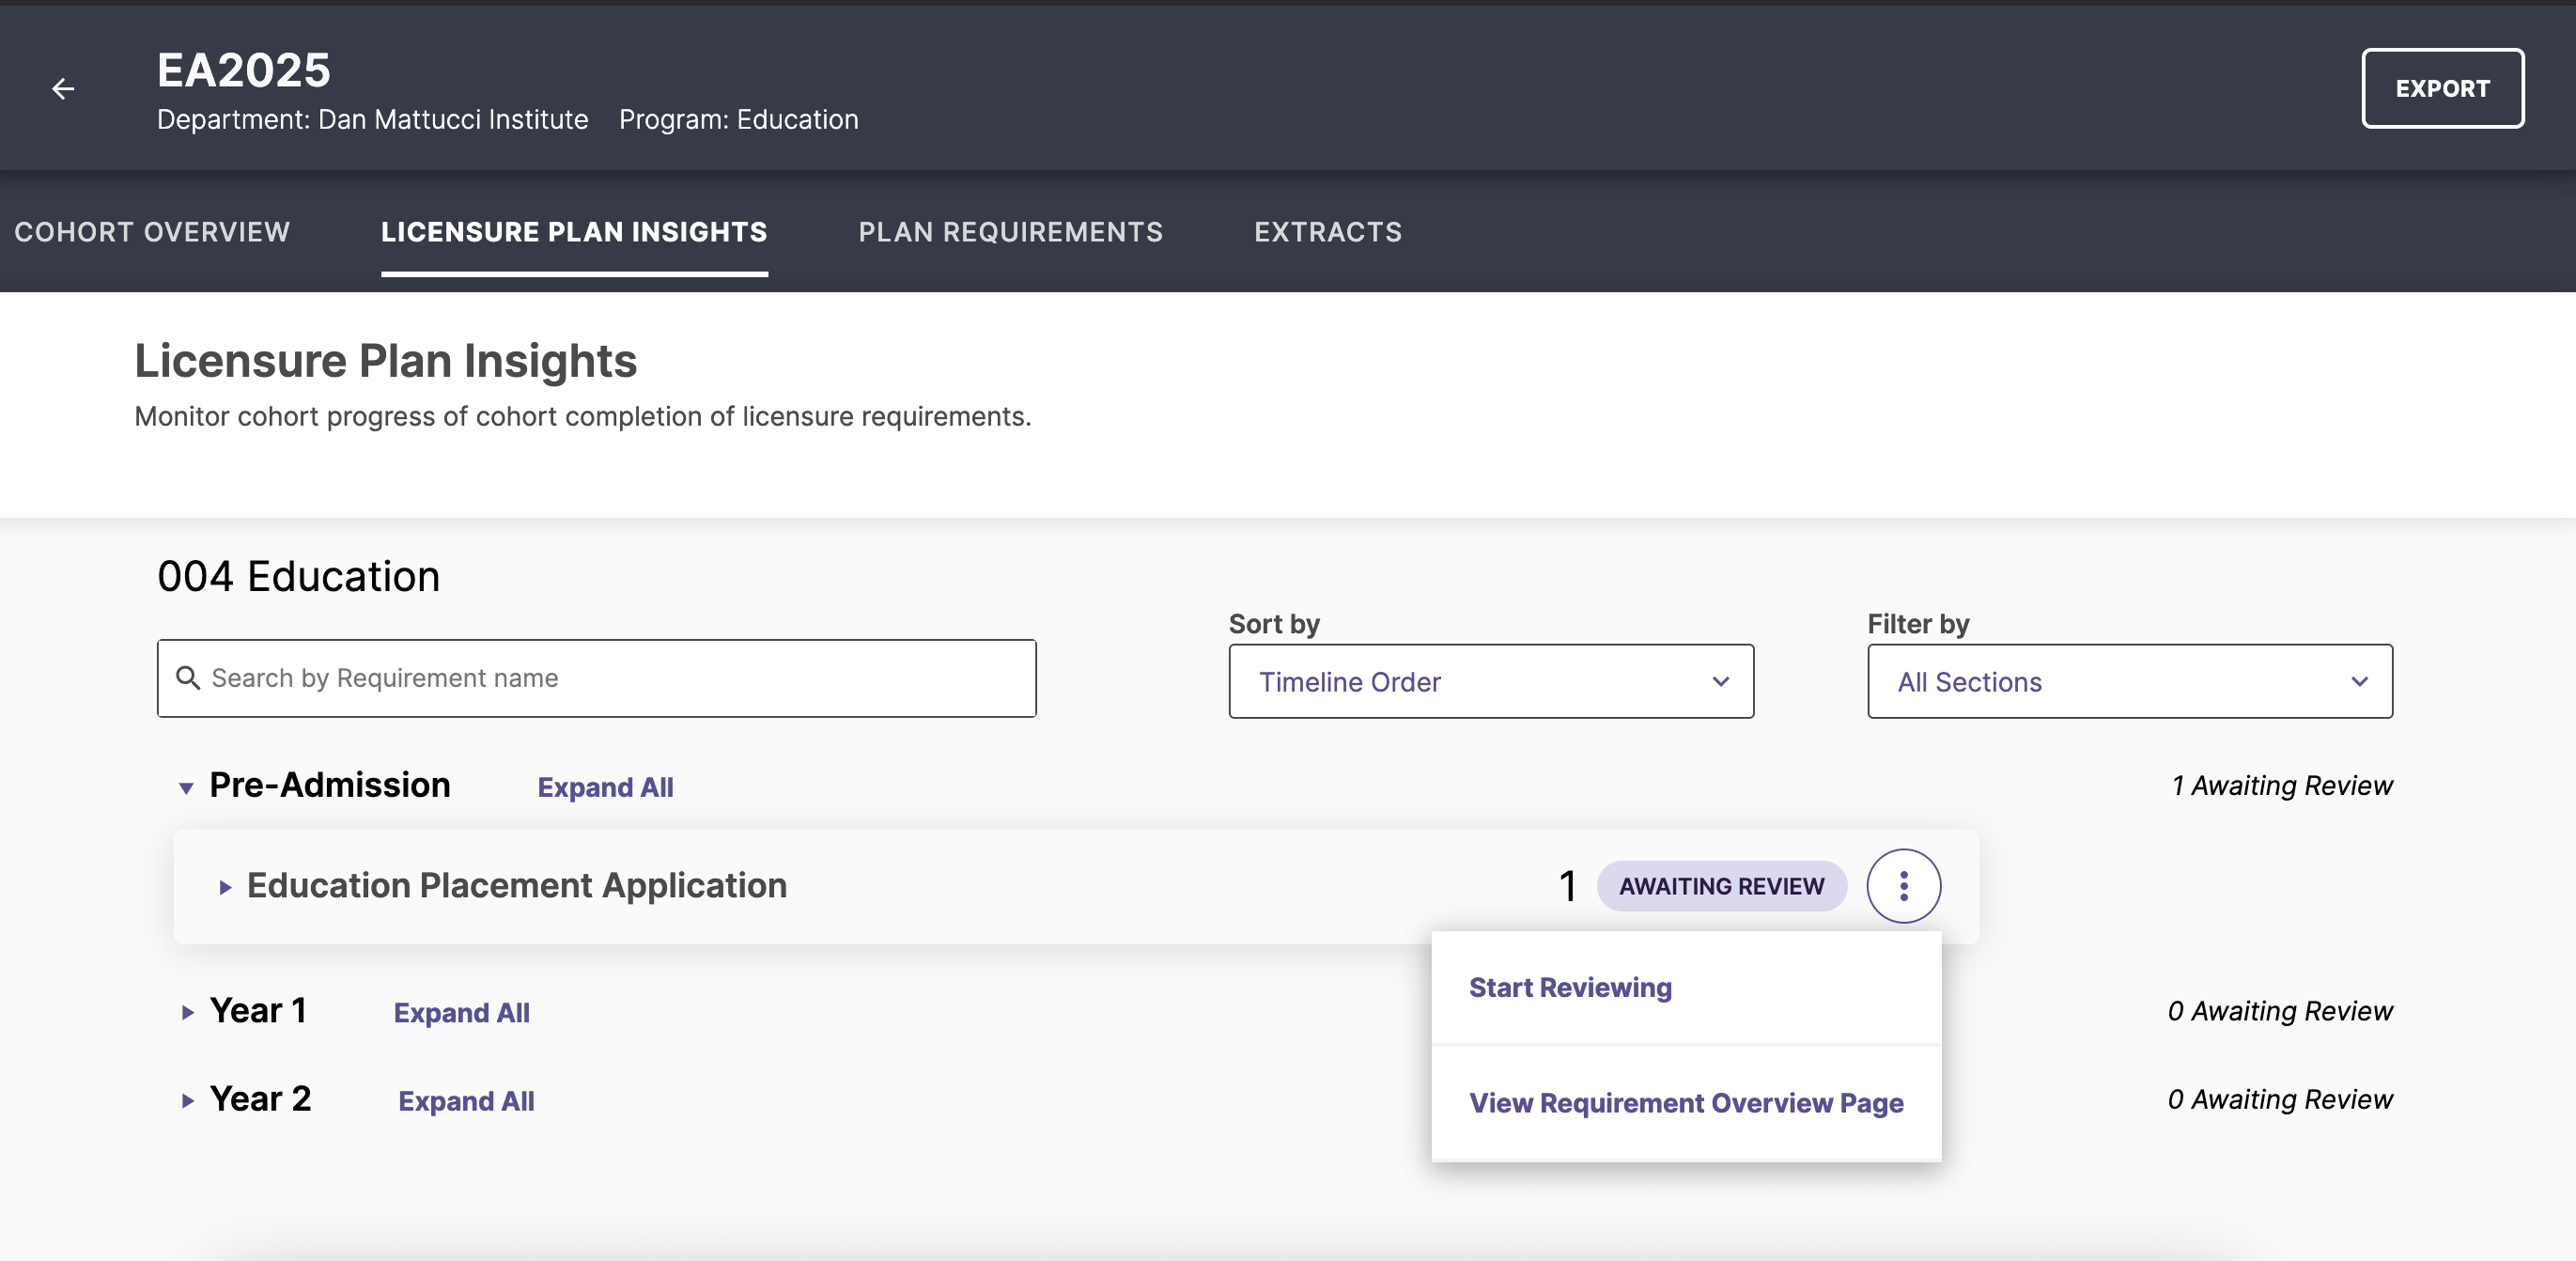
Task: Click the EXPORT button
Action: (x=2442, y=88)
